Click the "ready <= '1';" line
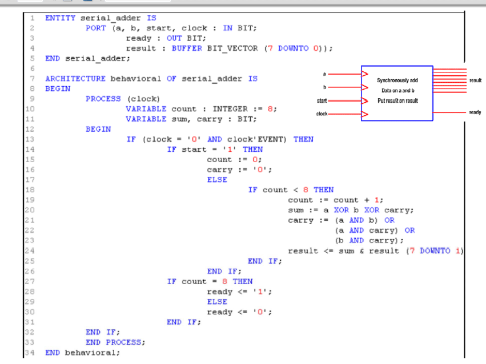486x364 pixels. click(x=239, y=292)
